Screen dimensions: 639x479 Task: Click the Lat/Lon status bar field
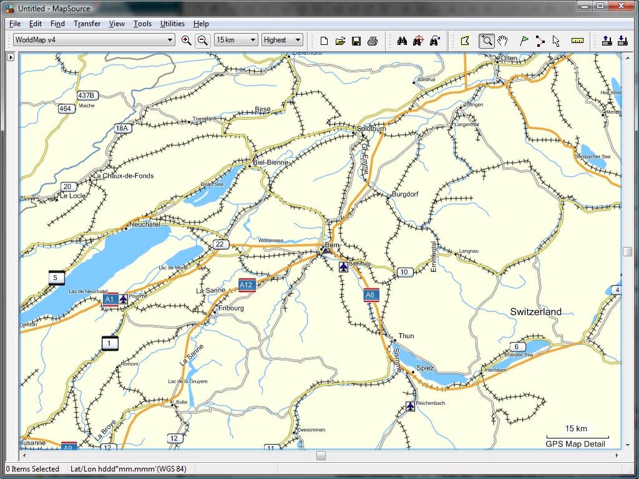129,469
